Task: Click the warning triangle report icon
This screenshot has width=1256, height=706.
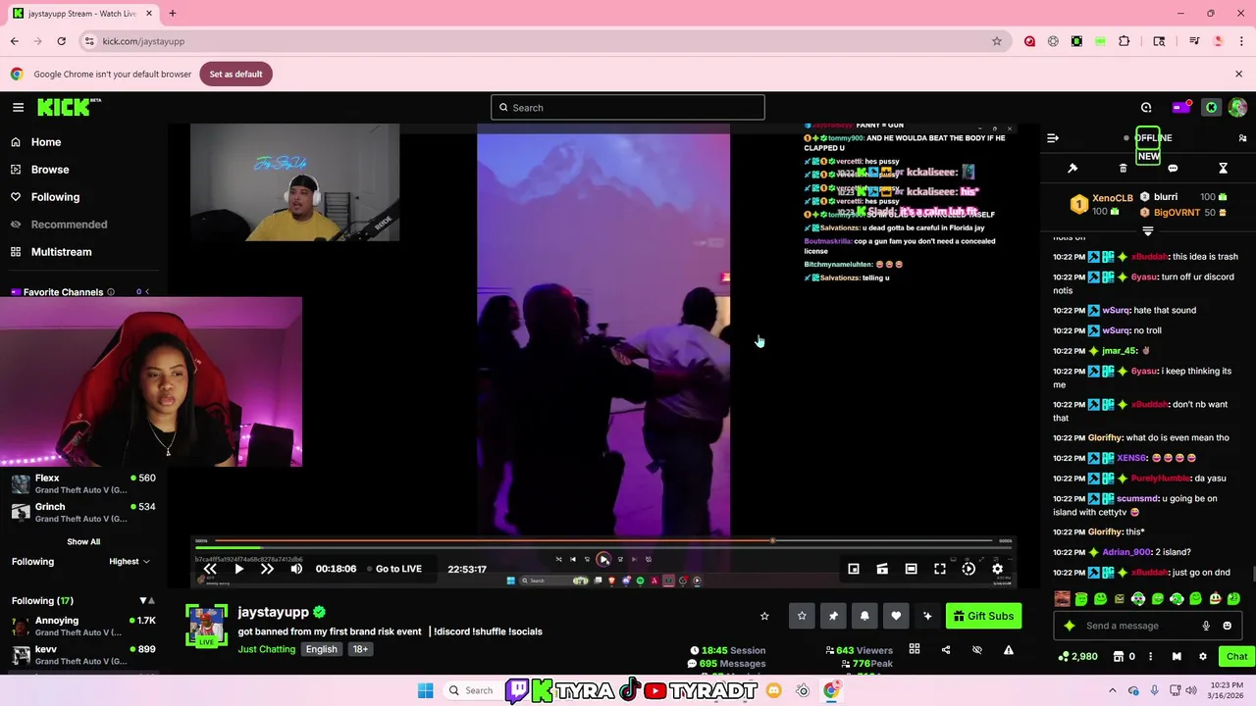Action: (1008, 650)
